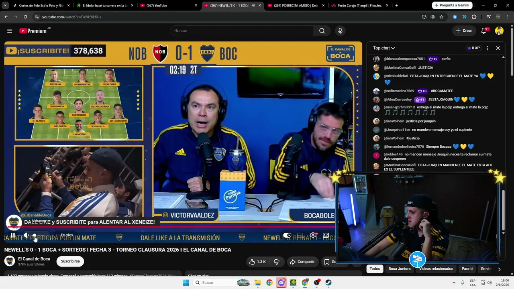
Task: Open OBS Studio from the taskbar
Action: tap(316, 283)
